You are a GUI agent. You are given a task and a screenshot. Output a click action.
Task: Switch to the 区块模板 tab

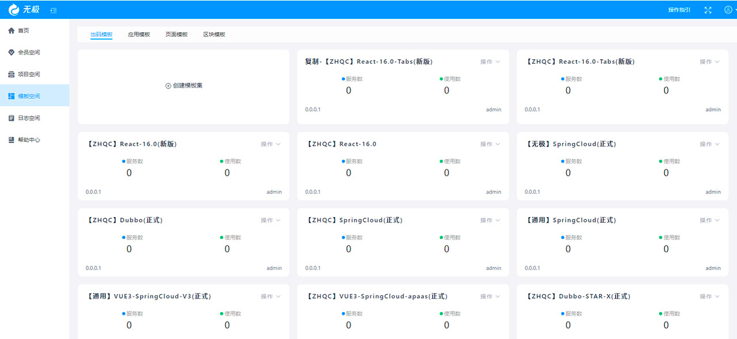pyautogui.click(x=214, y=34)
